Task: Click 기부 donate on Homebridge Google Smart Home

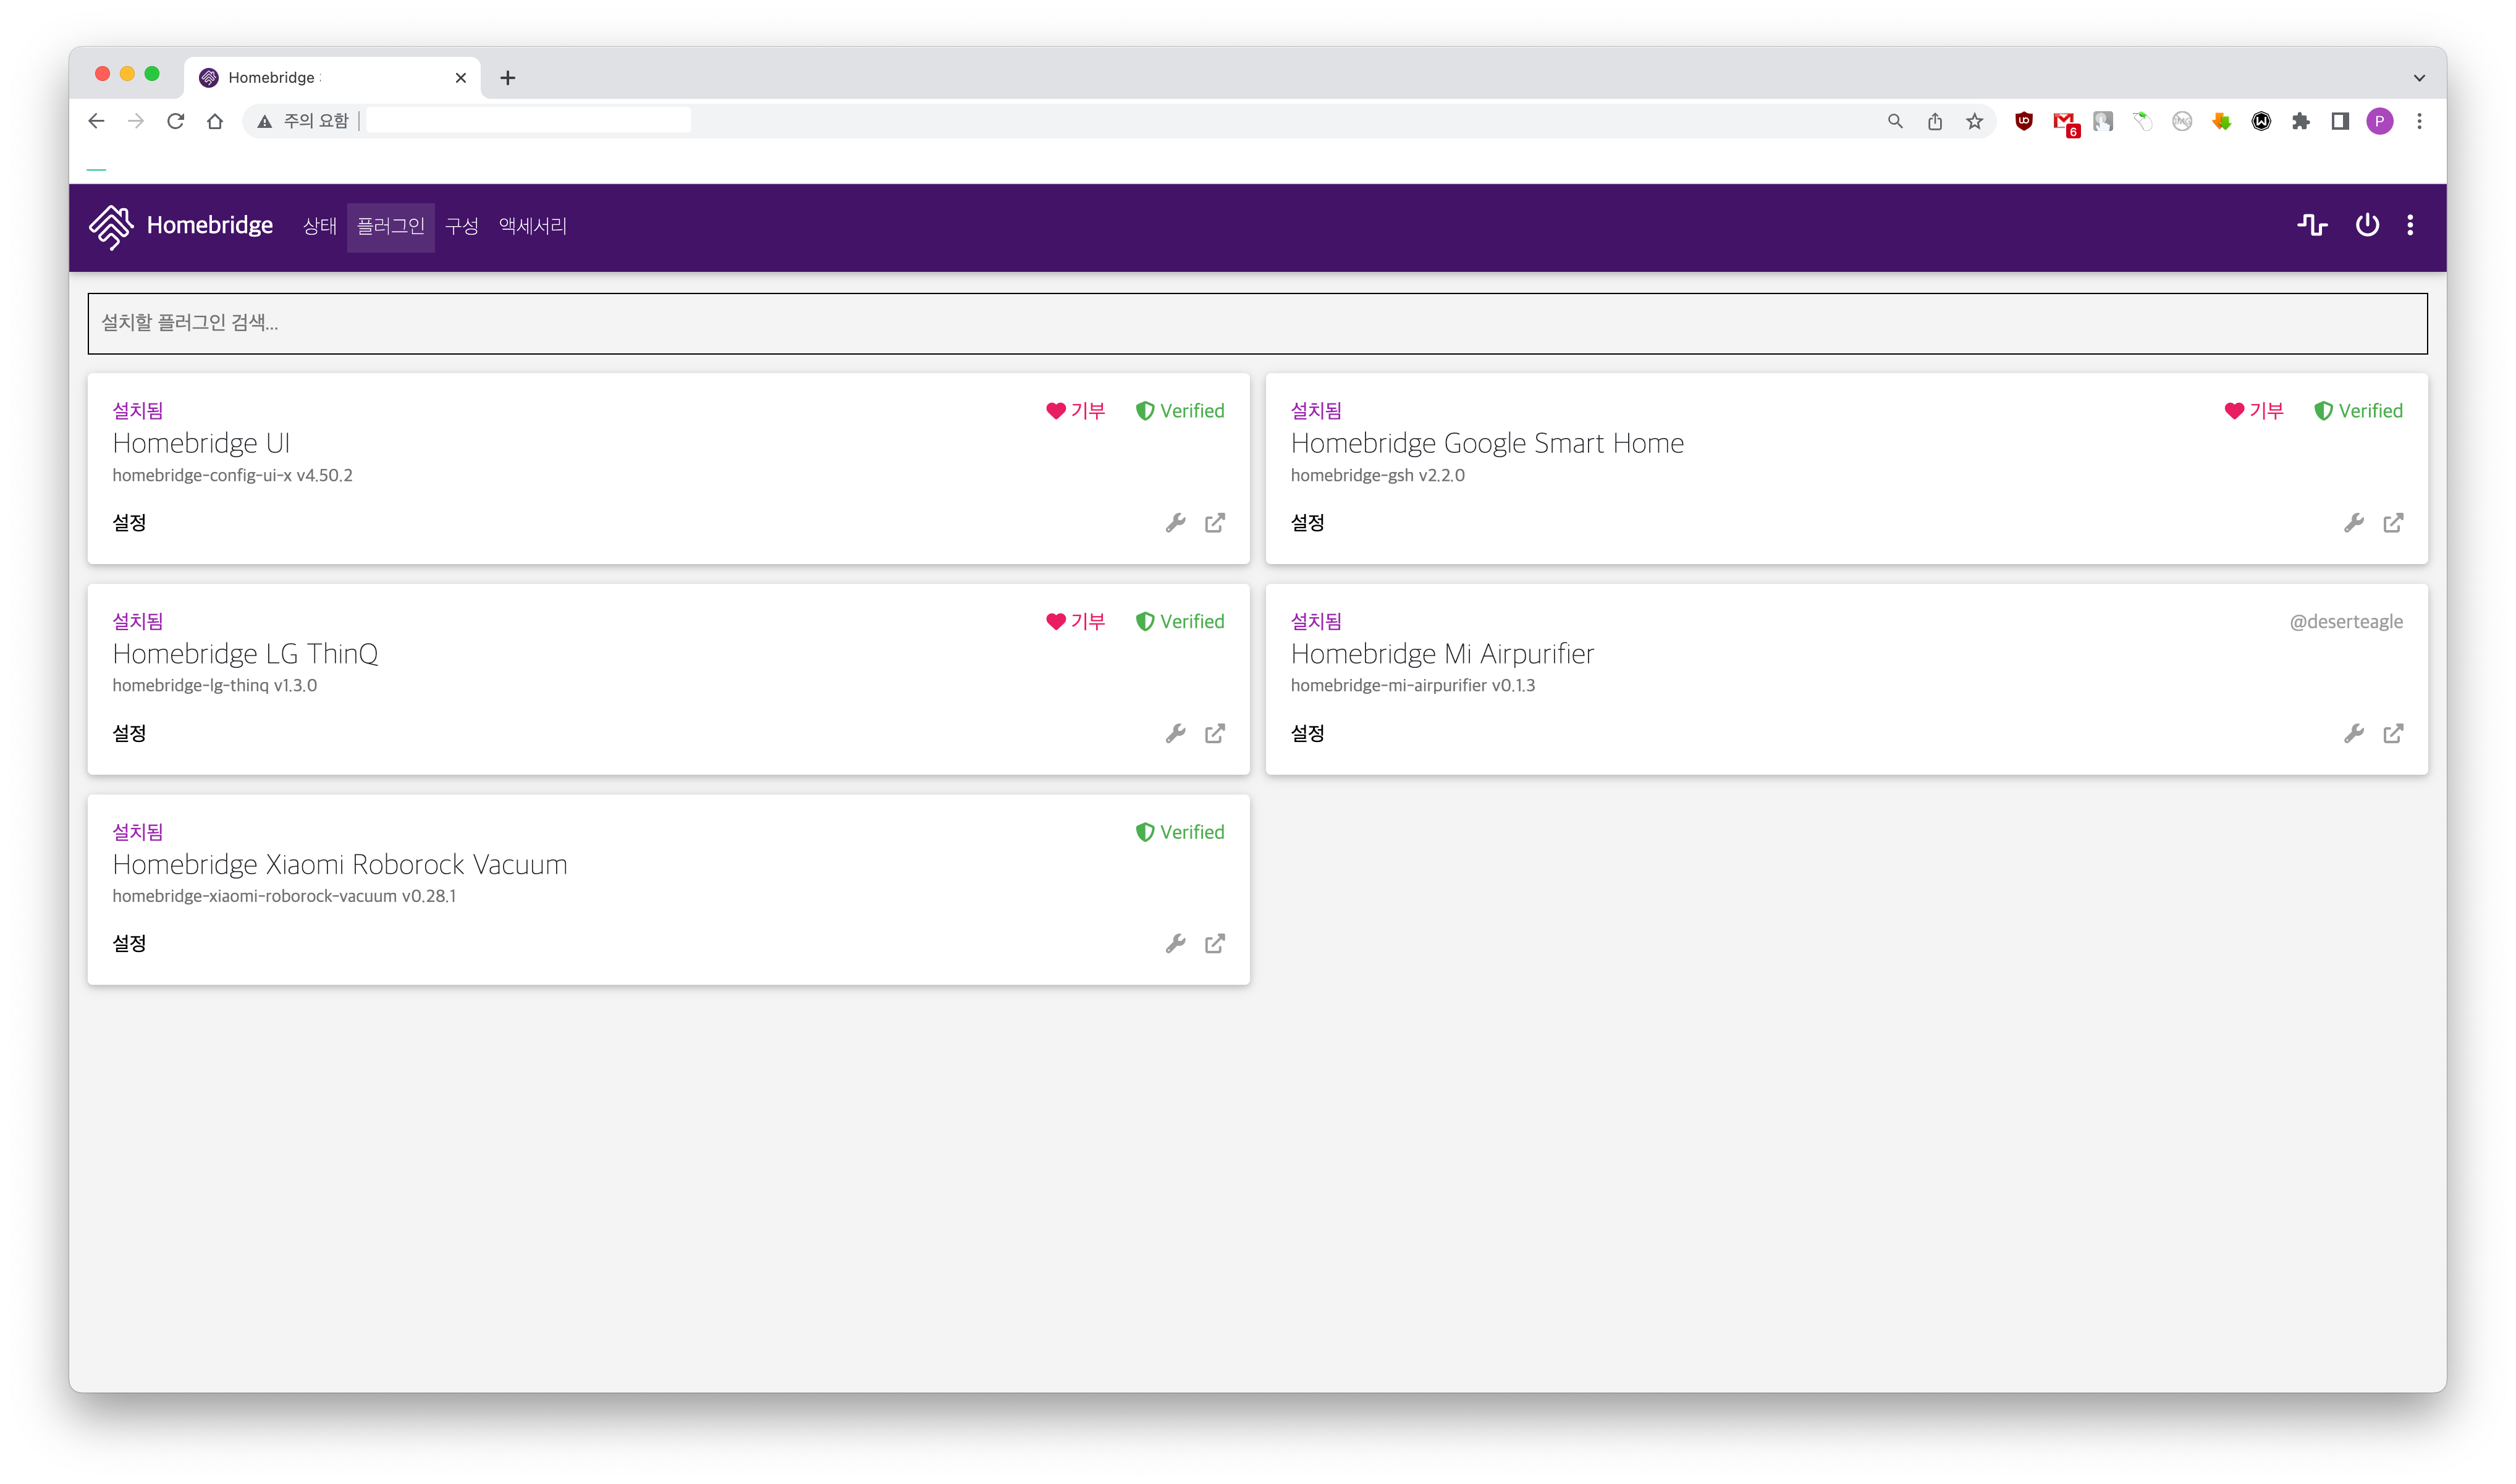Action: pos(2254,411)
